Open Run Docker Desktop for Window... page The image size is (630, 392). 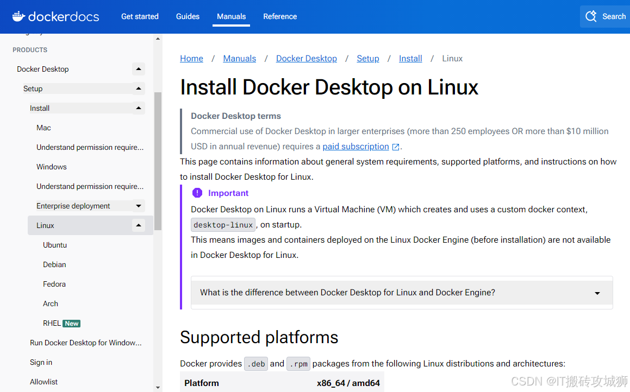click(85, 343)
